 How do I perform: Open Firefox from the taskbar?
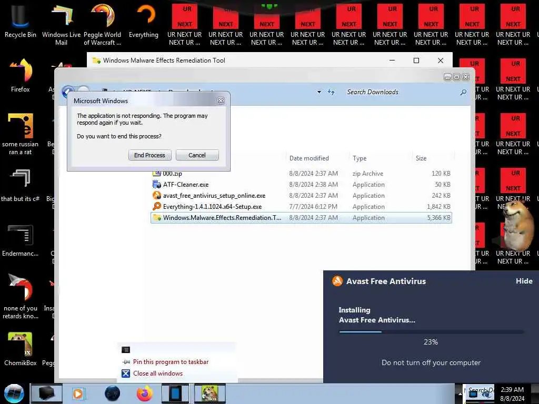pyautogui.click(x=145, y=393)
